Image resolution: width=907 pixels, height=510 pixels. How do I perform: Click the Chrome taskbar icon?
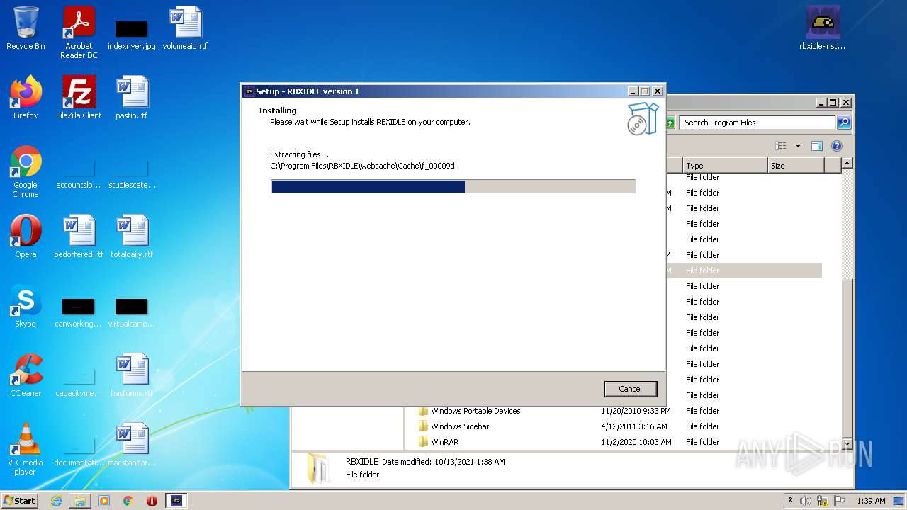click(128, 501)
